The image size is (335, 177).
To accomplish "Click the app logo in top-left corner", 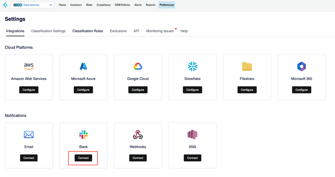I will [5, 5].
